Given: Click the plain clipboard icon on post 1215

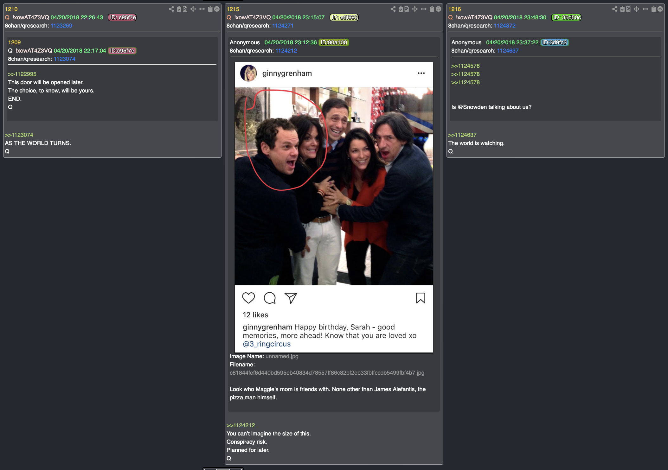Looking at the screenshot, I should 432,9.
